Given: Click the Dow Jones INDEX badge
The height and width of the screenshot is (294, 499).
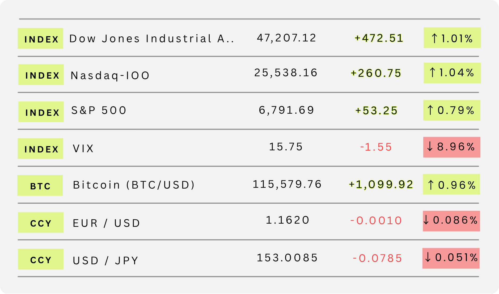Looking at the screenshot, I should pyautogui.click(x=40, y=39).
